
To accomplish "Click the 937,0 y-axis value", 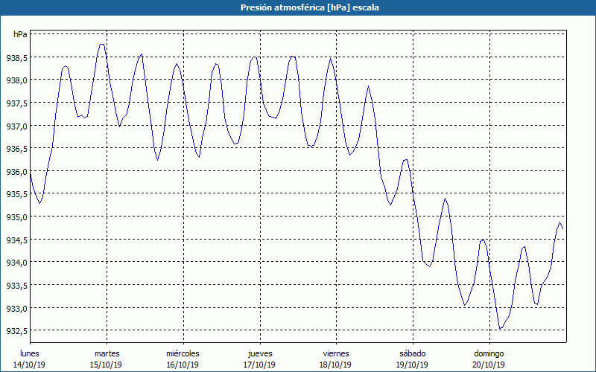I will [x=16, y=126].
